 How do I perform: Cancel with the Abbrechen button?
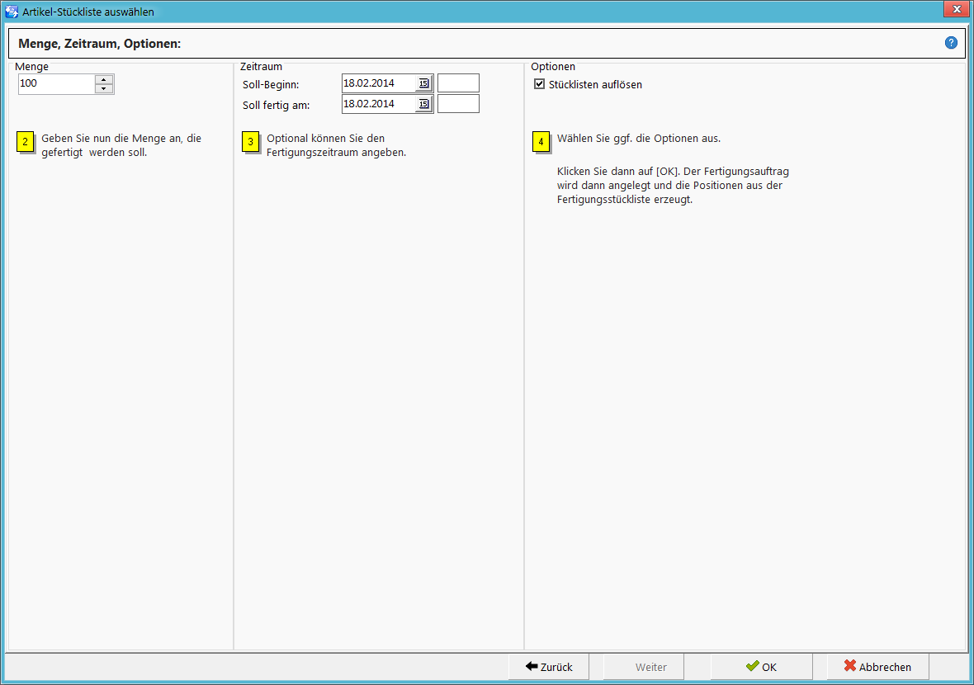877,667
